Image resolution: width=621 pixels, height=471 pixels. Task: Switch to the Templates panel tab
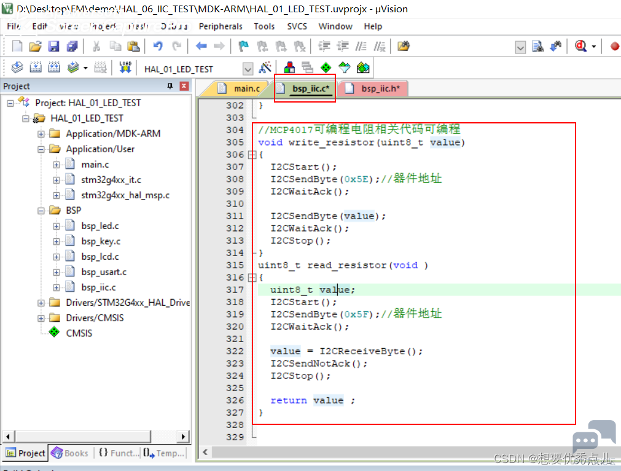tap(163, 453)
